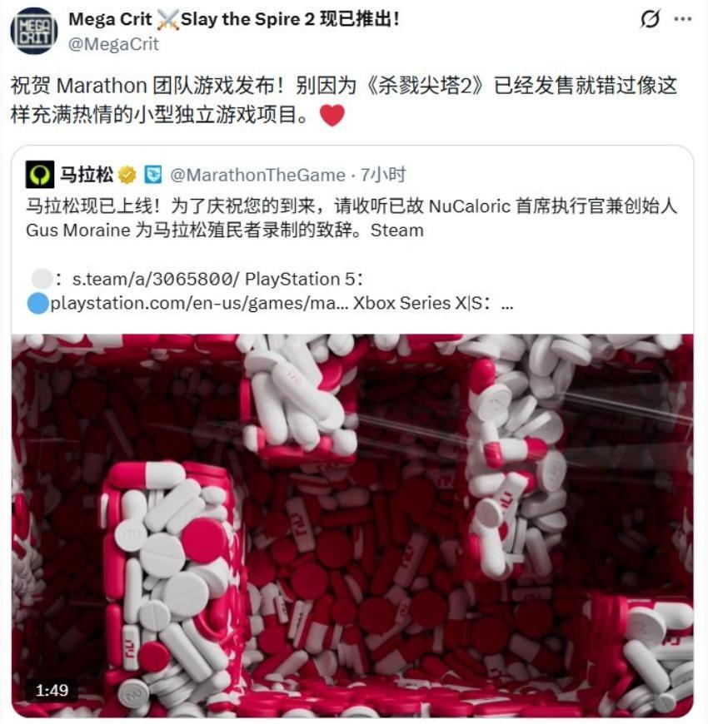Play the pills video thumbnail

coord(352,525)
